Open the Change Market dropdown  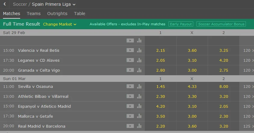[x=60, y=24]
